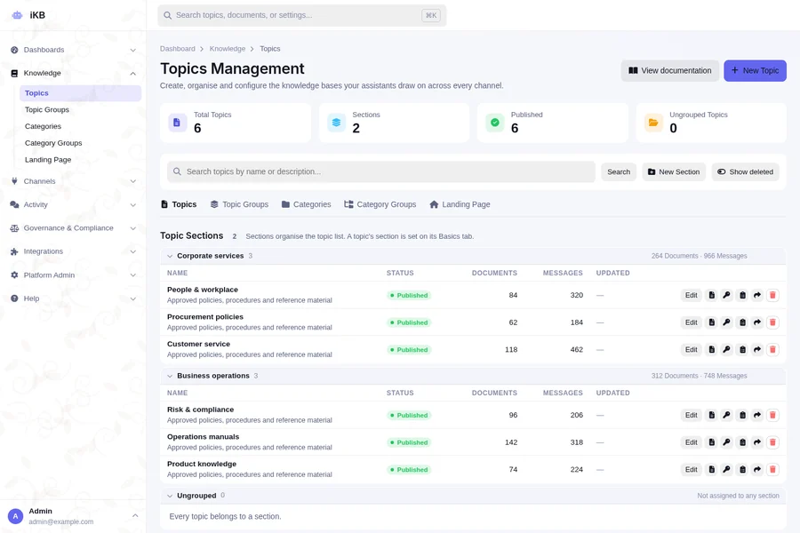
Task: Click the key icon for Product knowledge
Action: [x=726, y=469]
